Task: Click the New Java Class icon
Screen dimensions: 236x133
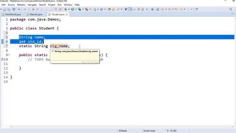Action: pos(102,9)
